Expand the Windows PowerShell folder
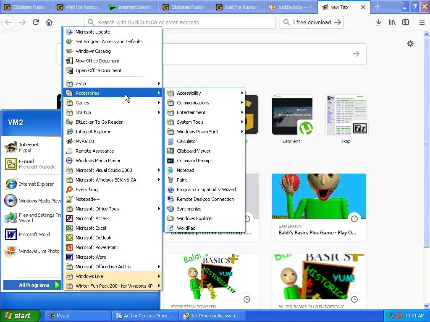Image resolution: width=430 pixels, height=322 pixels. point(205,131)
